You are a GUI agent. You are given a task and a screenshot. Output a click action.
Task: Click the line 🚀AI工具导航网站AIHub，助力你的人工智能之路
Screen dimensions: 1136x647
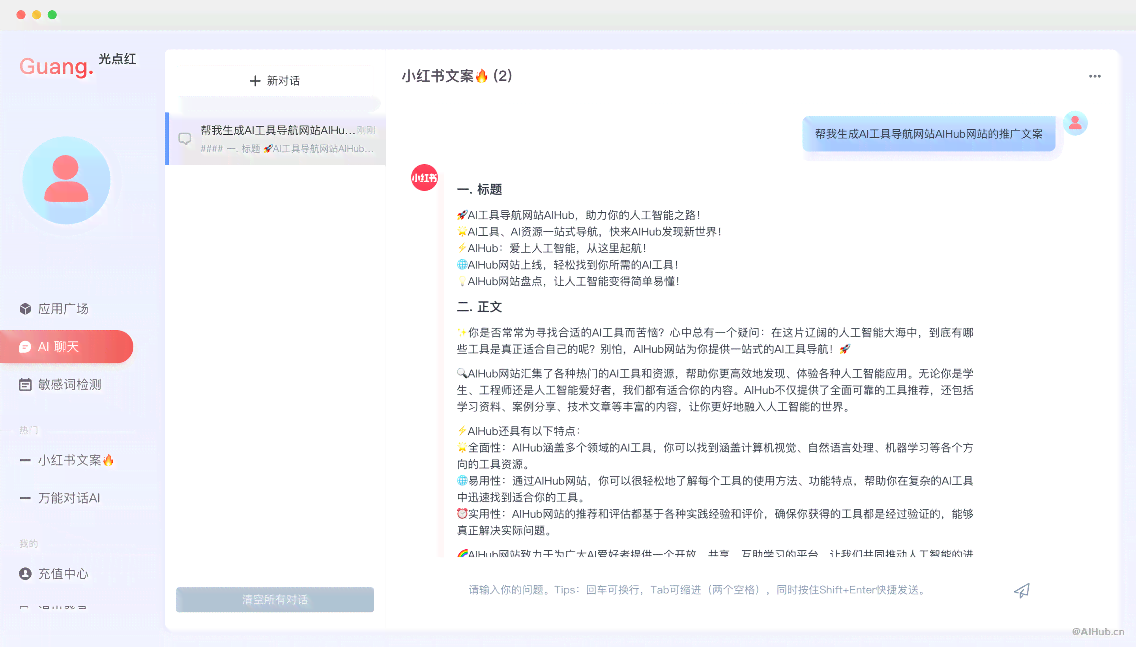(x=579, y=215)
